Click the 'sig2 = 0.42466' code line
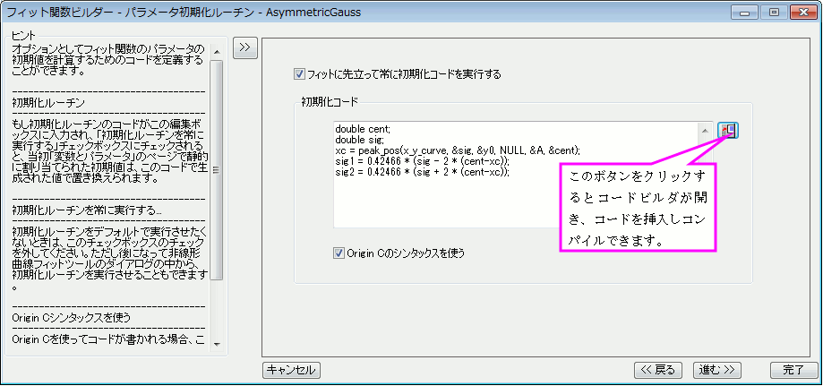The image size is (823, 386). (x=423, y=172)
